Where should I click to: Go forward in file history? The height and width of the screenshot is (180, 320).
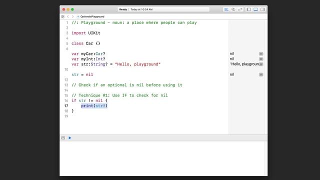pos(72,16)
